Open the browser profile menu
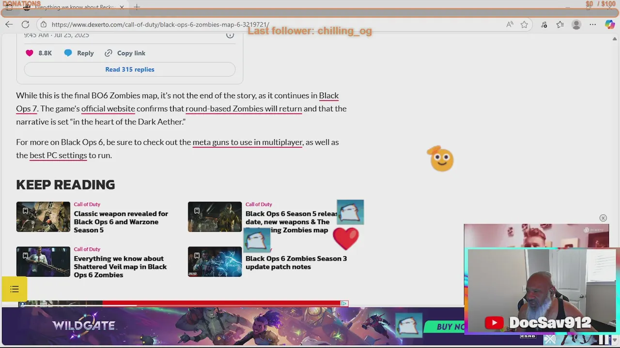 click(x=576, y=24)
